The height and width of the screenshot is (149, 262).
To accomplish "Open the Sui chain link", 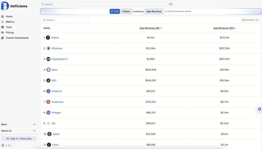I will 54,123.
